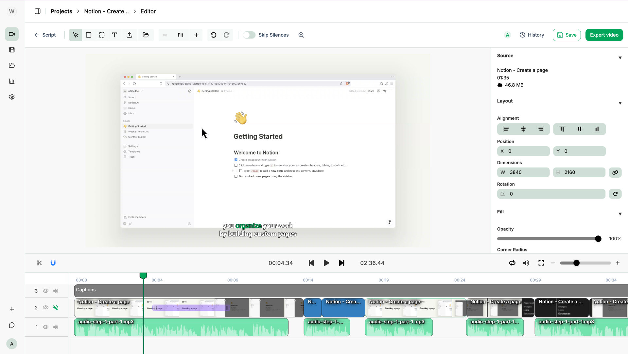628x354 pixels.
Task: Collapse the Fill section
Action: pyautogui.click(x=620, y=214)
